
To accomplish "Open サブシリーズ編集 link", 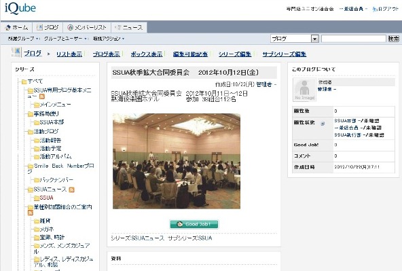I will pyautogui.click(x=285, y=54).
